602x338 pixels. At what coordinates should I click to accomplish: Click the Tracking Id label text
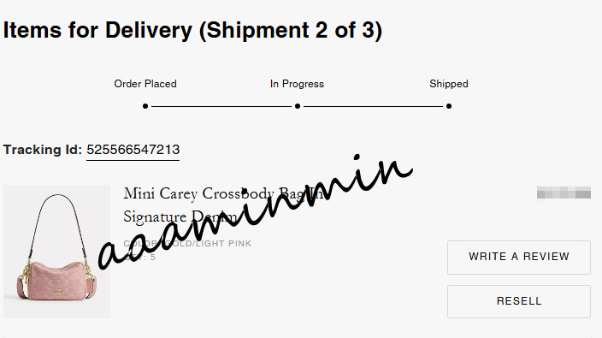43,150
